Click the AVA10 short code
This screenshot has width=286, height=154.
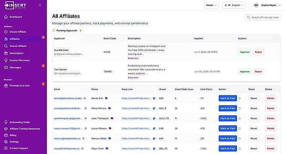[107, 52]
